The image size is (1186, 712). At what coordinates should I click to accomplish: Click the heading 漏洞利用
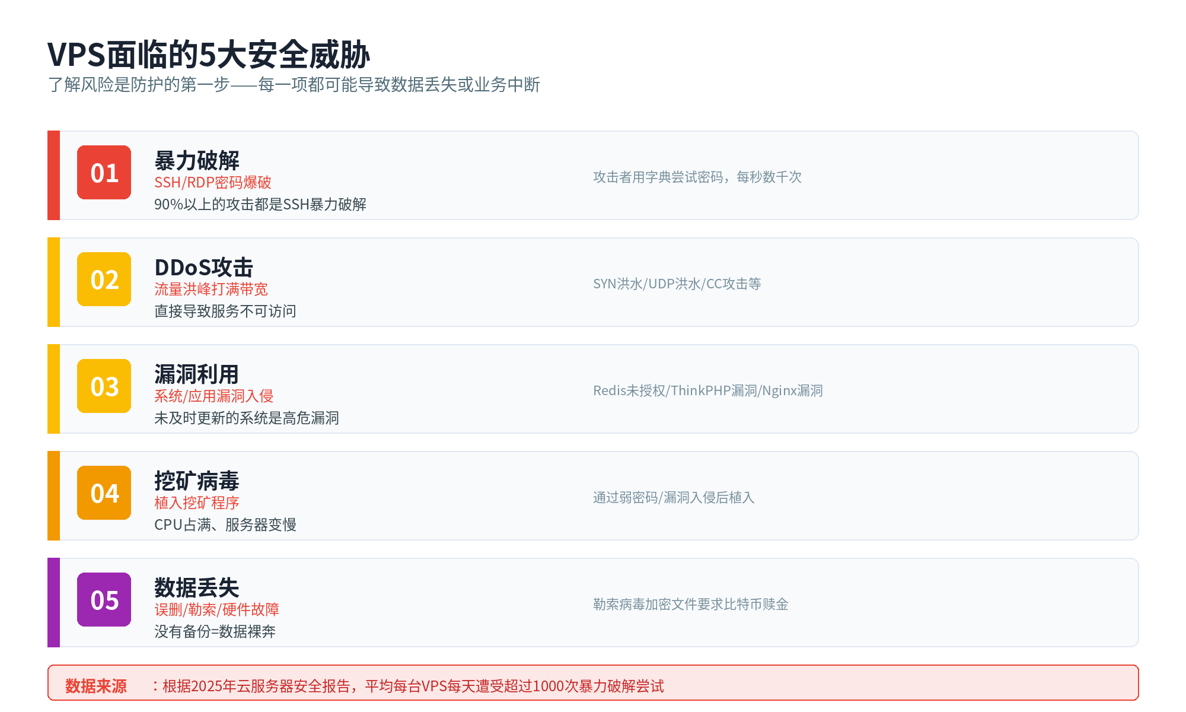197,374
